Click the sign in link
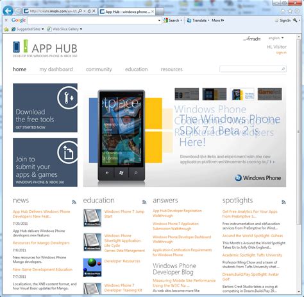The height and width of the screenshot is (297, 304). point(282,53)
